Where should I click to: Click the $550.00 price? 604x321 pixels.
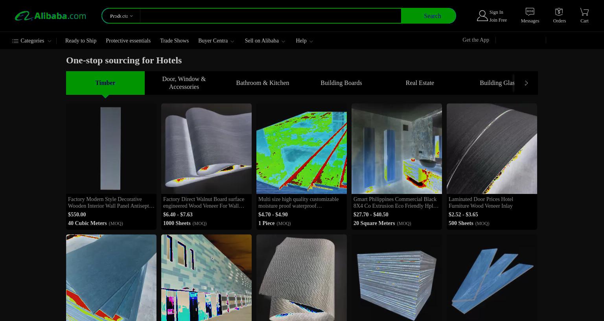[x=77, y=215]
